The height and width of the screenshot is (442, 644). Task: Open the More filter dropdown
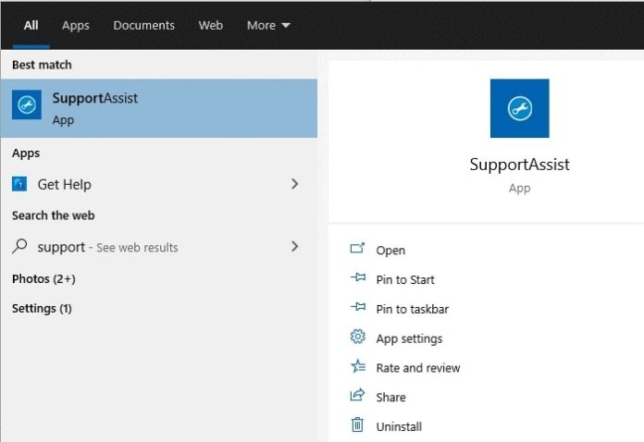pyautogui.click(x=268, y=25)
